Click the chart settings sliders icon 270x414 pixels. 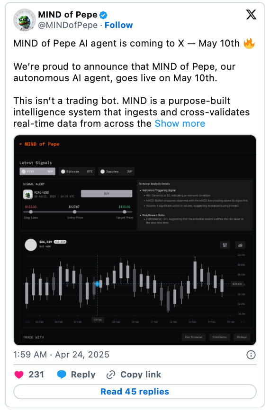(x=225, y=245)
